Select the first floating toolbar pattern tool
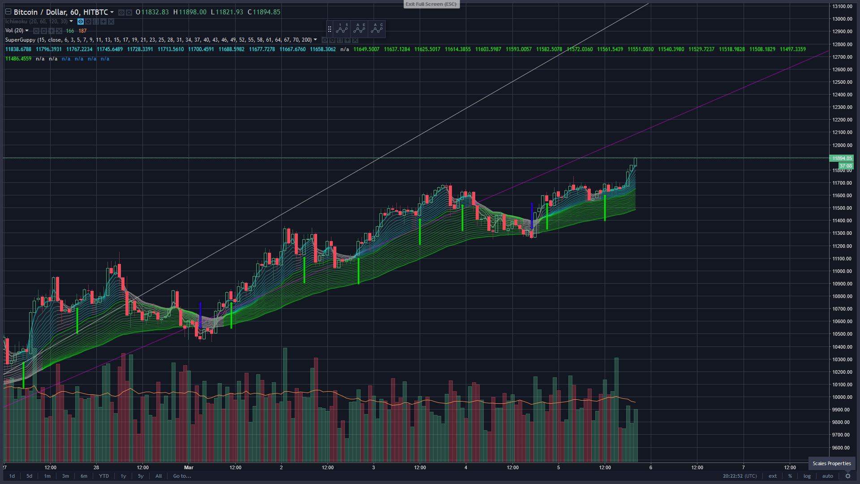Viewport: 860px width, 484px height. tap(342, 29)
